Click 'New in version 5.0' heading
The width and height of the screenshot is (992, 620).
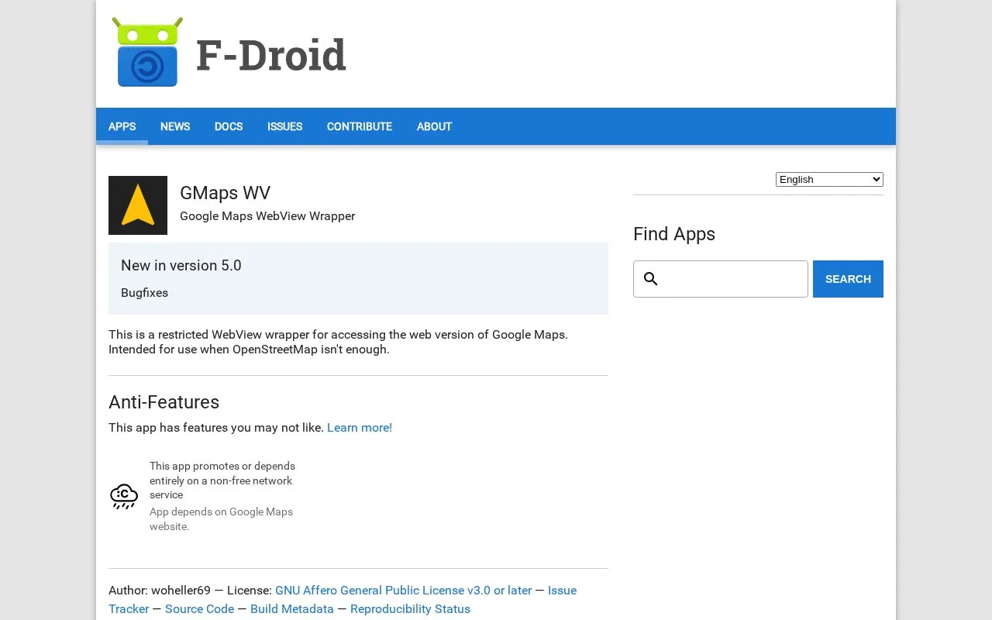pyautogui.click(x=181, y=266)
